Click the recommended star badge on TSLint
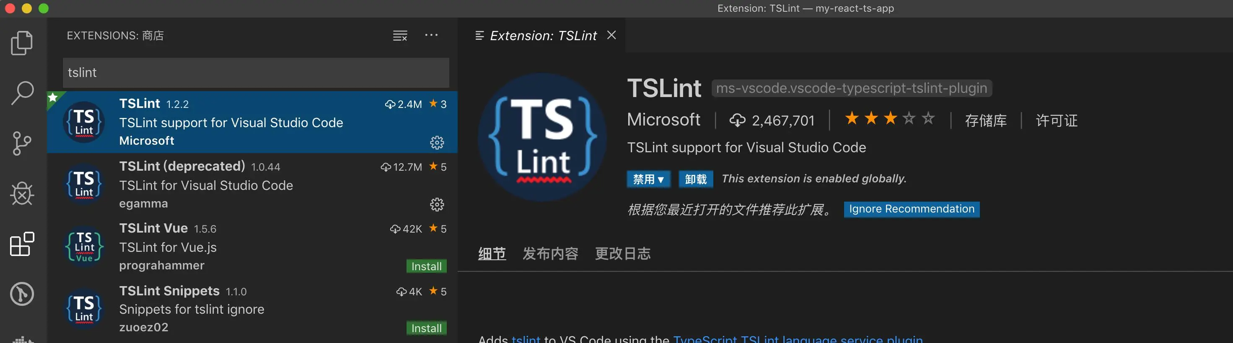The width and height of the screenshot is (1233, 343). [x=53, y=98]
